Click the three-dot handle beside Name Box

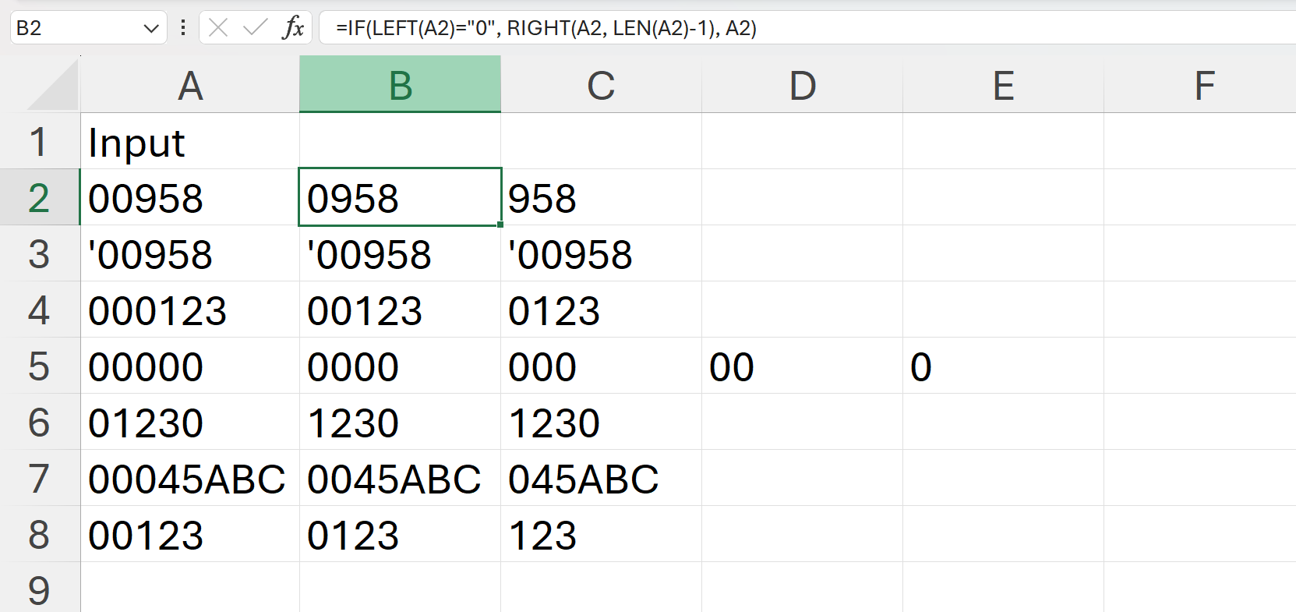click(183, 28)
